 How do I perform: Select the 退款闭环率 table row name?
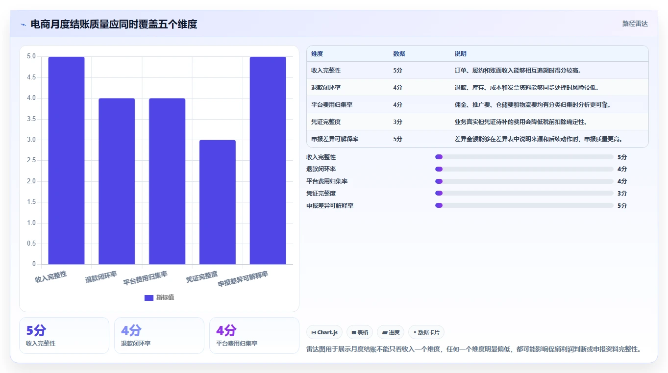[326, 88]
